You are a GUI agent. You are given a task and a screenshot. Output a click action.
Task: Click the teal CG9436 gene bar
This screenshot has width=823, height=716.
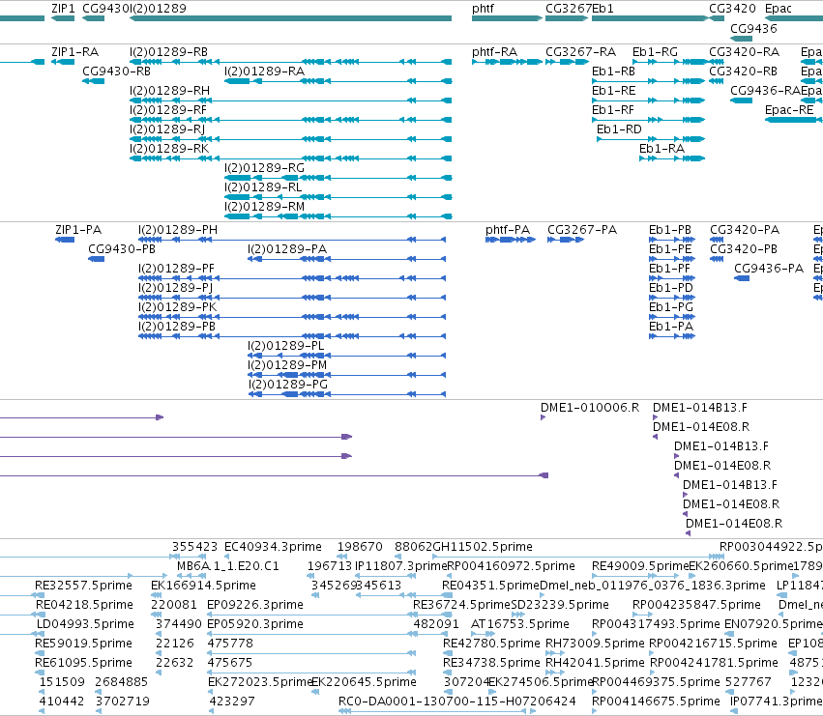(x=741, y=39)
